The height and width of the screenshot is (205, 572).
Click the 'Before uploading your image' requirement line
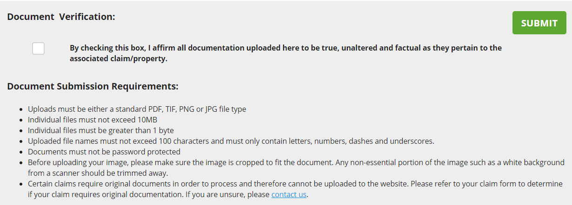click(x=296, y=162)
